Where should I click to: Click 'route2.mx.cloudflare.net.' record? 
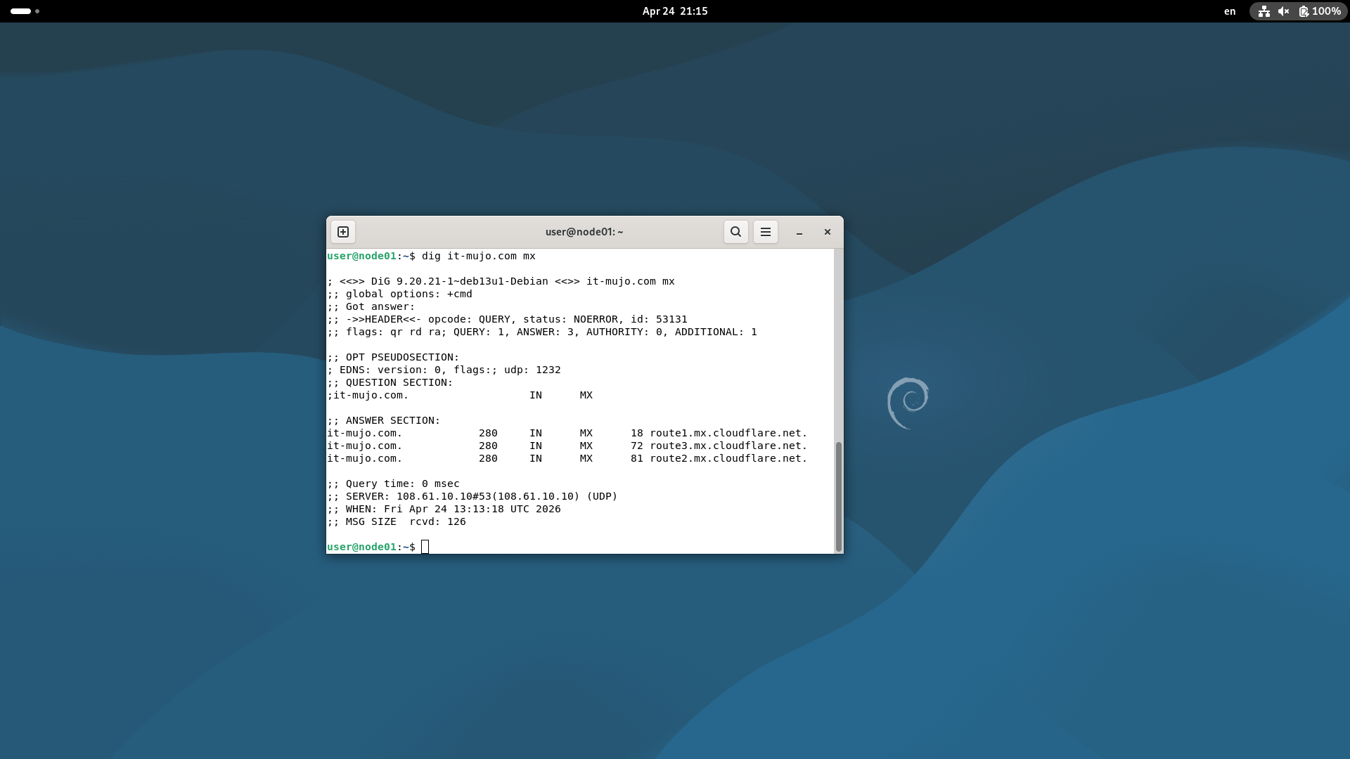click(728, 458)
